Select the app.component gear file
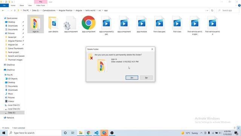241x136 pixels. [x=71, y=24]
